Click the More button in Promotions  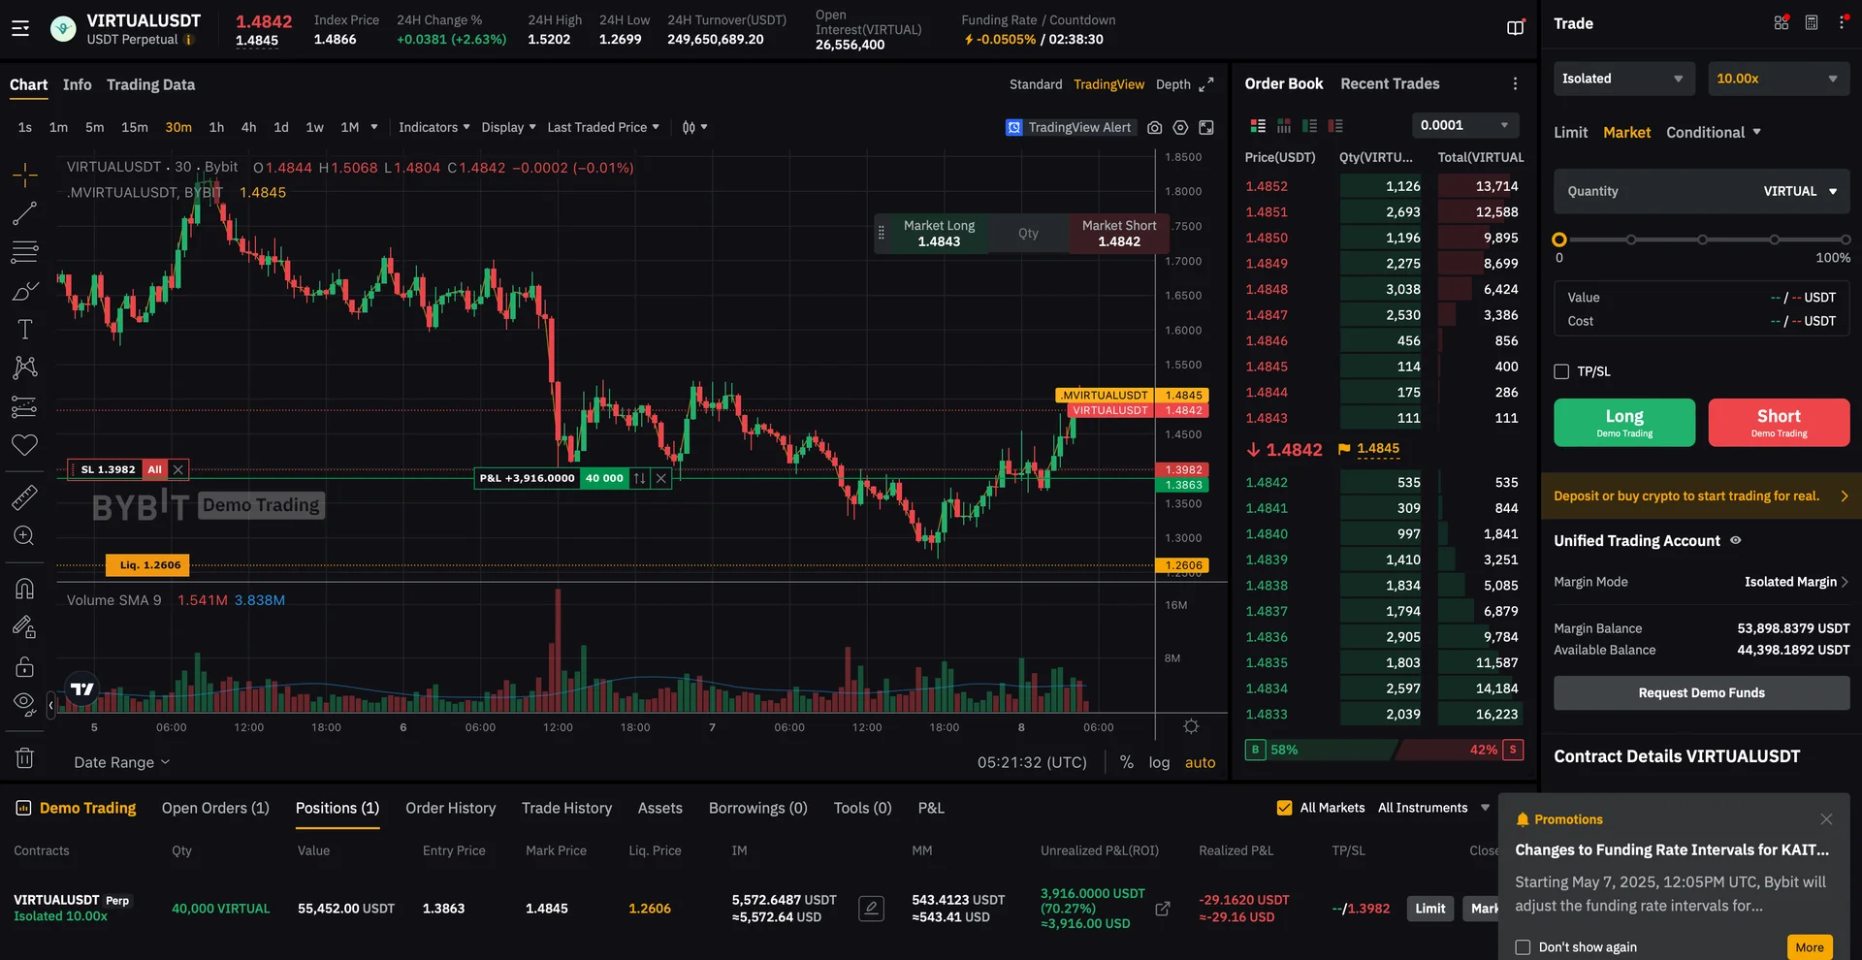pos(1810,947)
